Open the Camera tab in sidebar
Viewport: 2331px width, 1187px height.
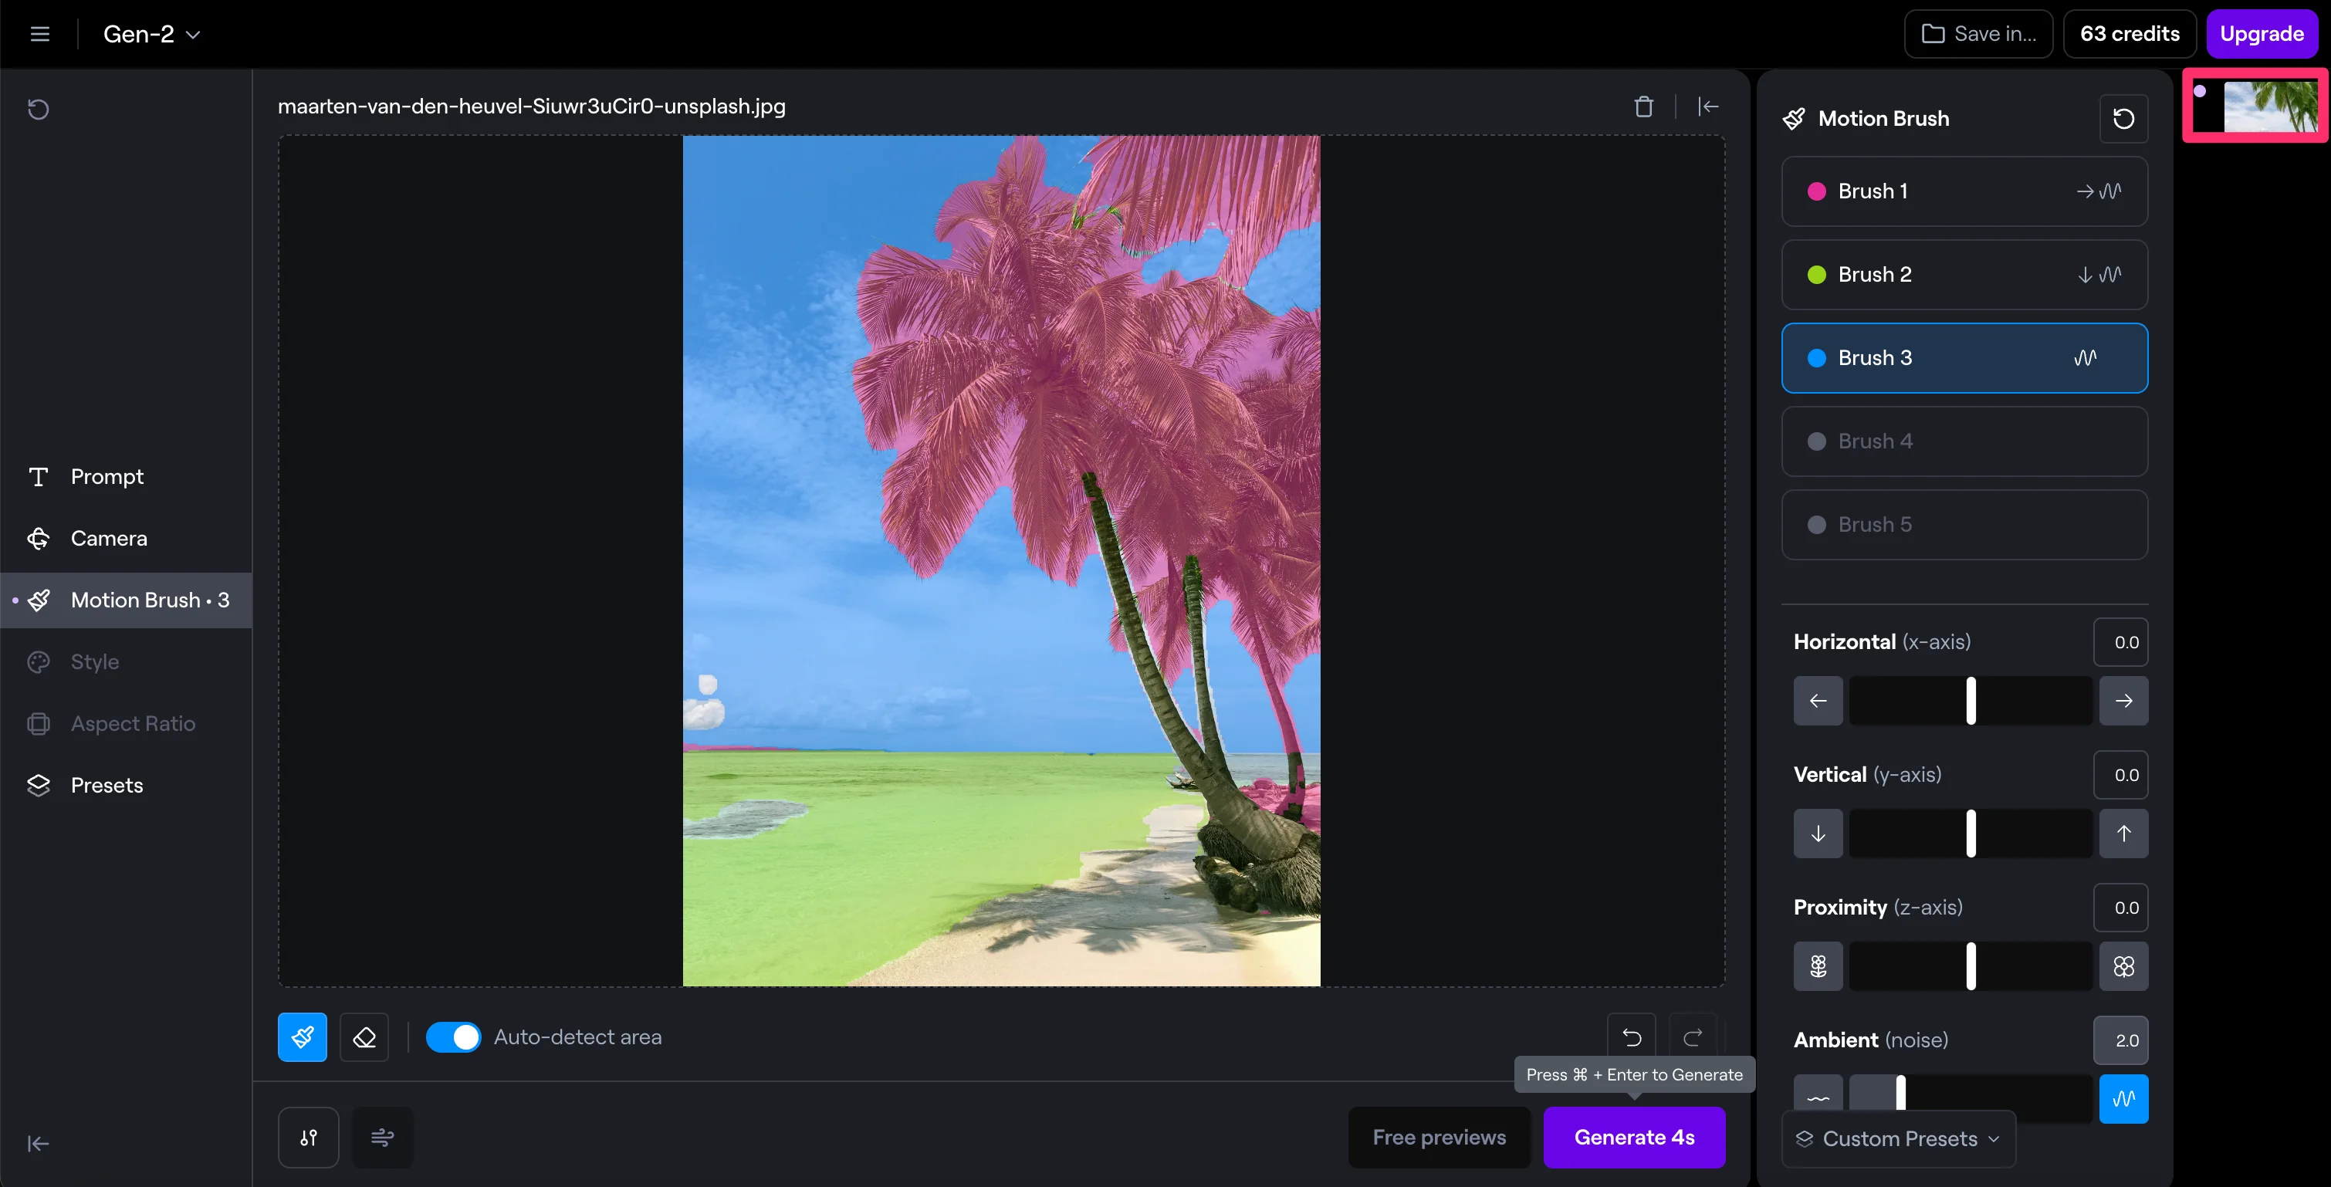click(109, 538)
